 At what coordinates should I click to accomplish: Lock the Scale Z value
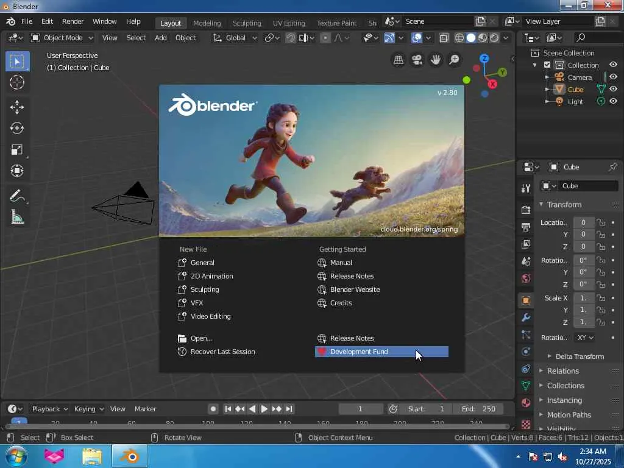click(x=601, y=322)
